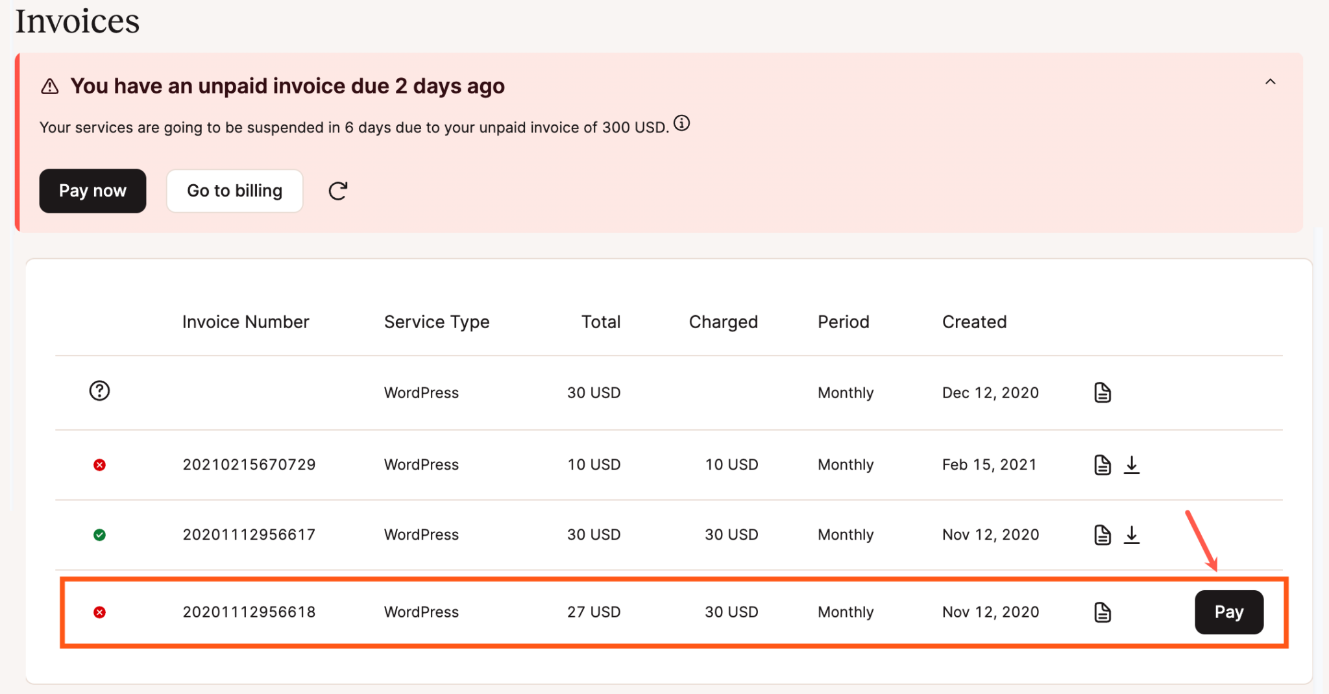Open the info tooltip about the unpaid invoice

point(683,123)
